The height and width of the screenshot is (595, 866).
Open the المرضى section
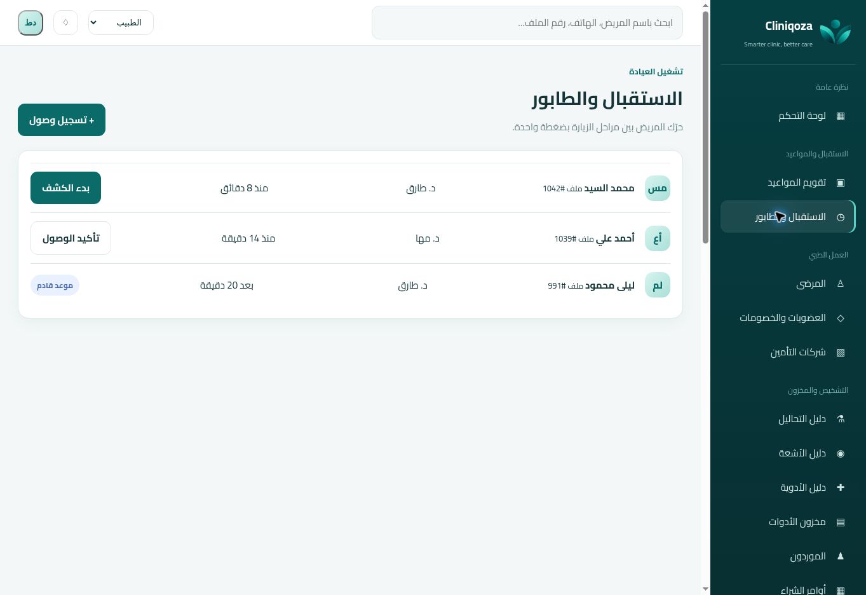[x=788, y=284]
